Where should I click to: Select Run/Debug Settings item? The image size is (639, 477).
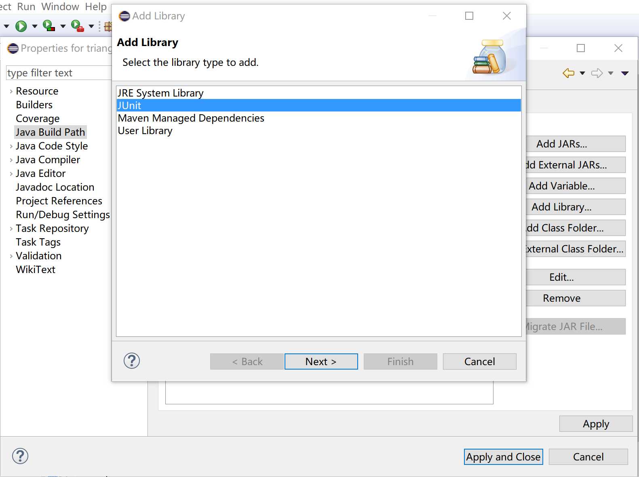[x=63, y=214]
